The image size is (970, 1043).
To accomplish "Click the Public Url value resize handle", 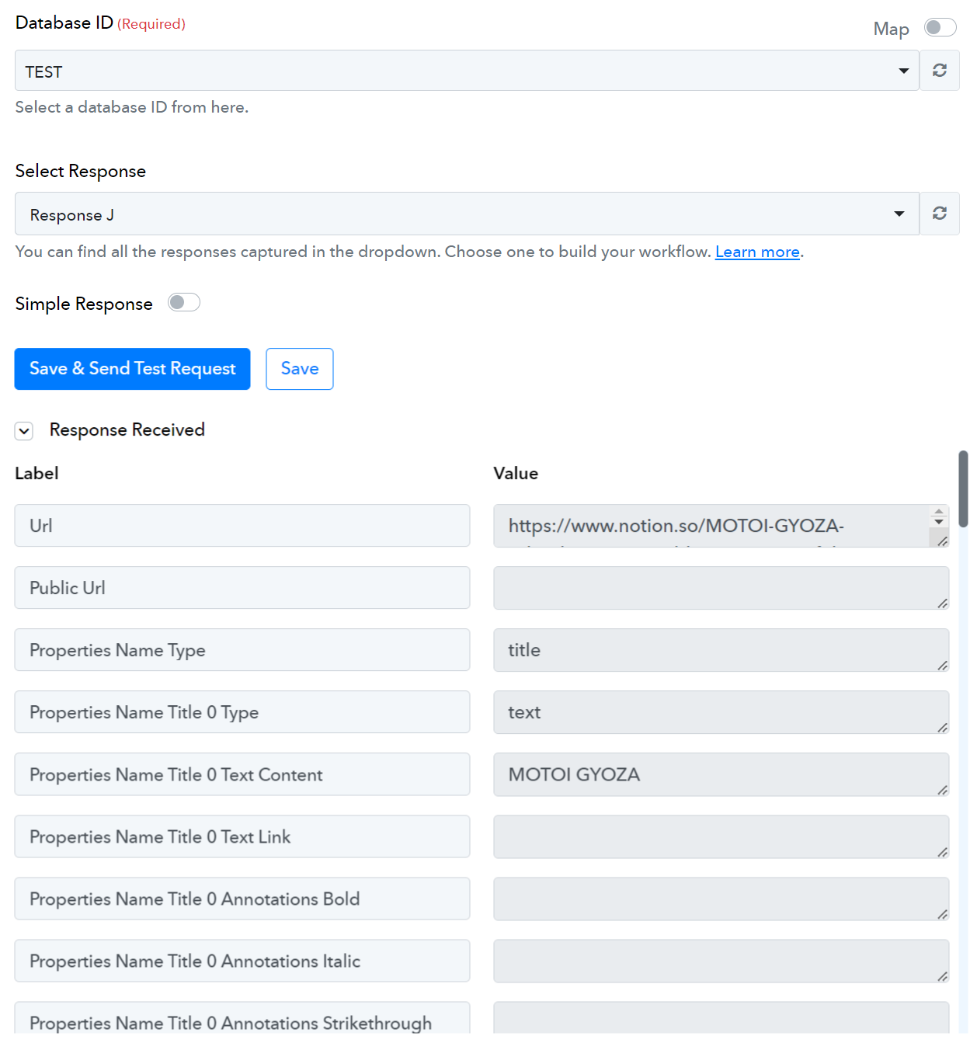I will (x=942, y=603).
